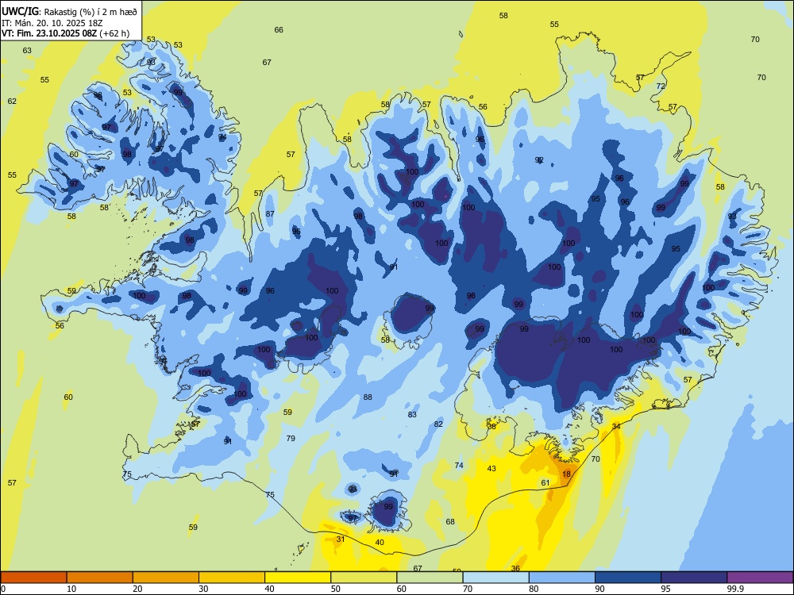Select the map value '68'
This screenshot has width=794, height=595.
tap(450, 522)
